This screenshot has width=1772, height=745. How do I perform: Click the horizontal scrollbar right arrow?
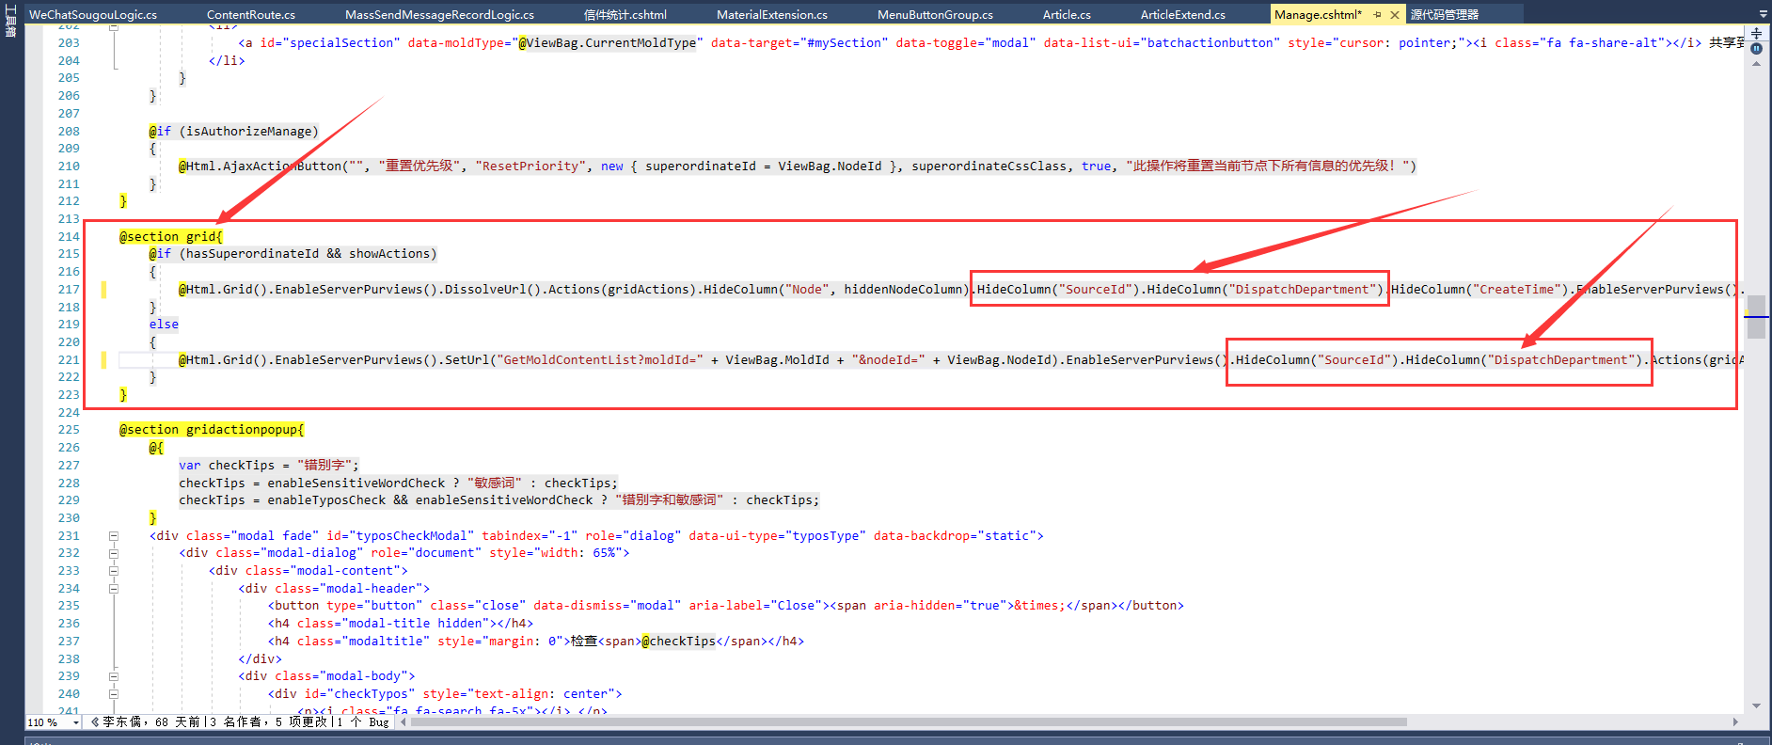tap(1735, 722)
